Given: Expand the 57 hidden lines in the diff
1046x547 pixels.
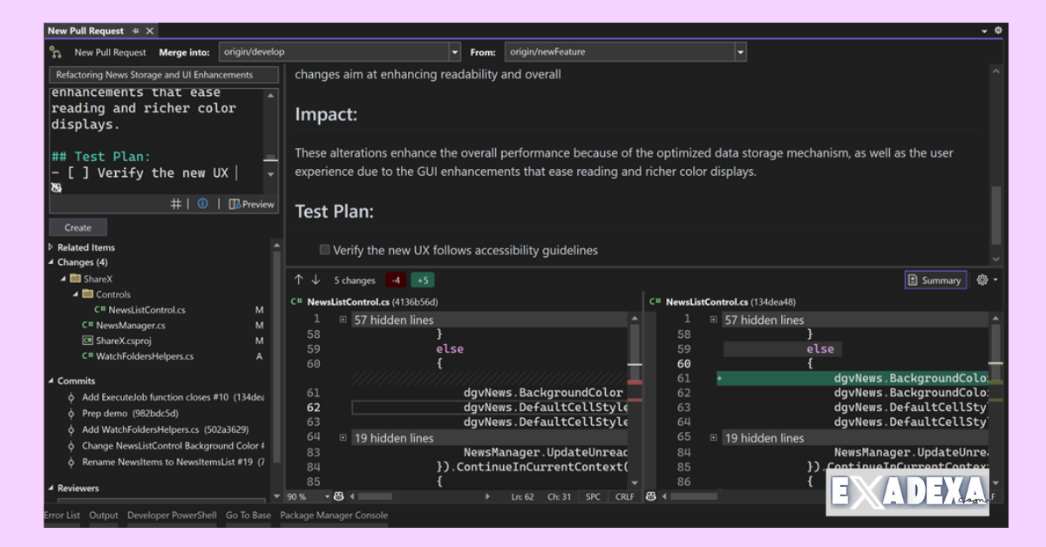Looking at the screenshot, I should point(343,320).
